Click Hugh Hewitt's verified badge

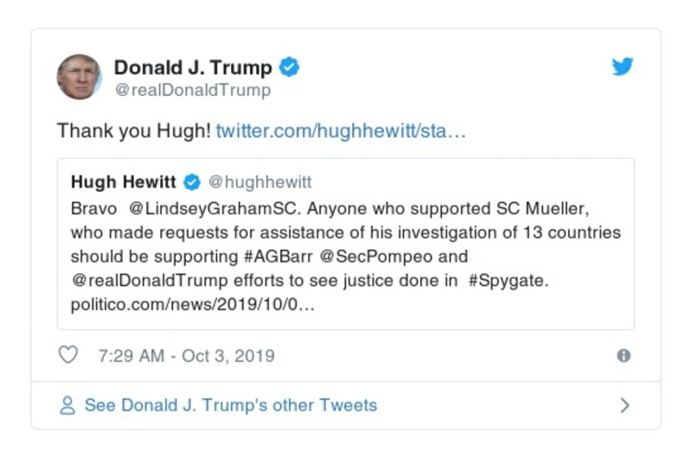(193, 182)
